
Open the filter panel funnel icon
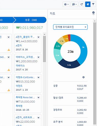point(93,4)
